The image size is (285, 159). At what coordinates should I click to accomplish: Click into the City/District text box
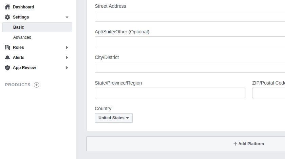click(190, 67)
